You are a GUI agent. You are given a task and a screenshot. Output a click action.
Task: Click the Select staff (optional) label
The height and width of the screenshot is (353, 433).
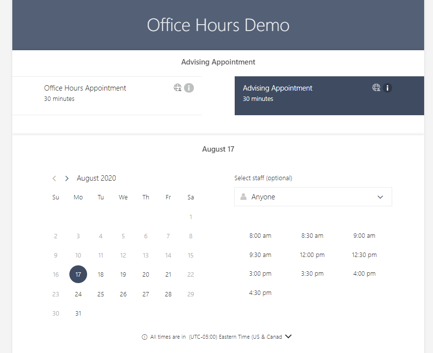click(263, 178)
